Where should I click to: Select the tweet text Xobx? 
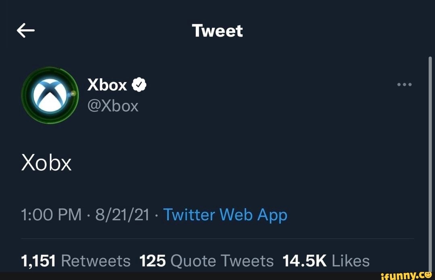click(x=46, y=162)
